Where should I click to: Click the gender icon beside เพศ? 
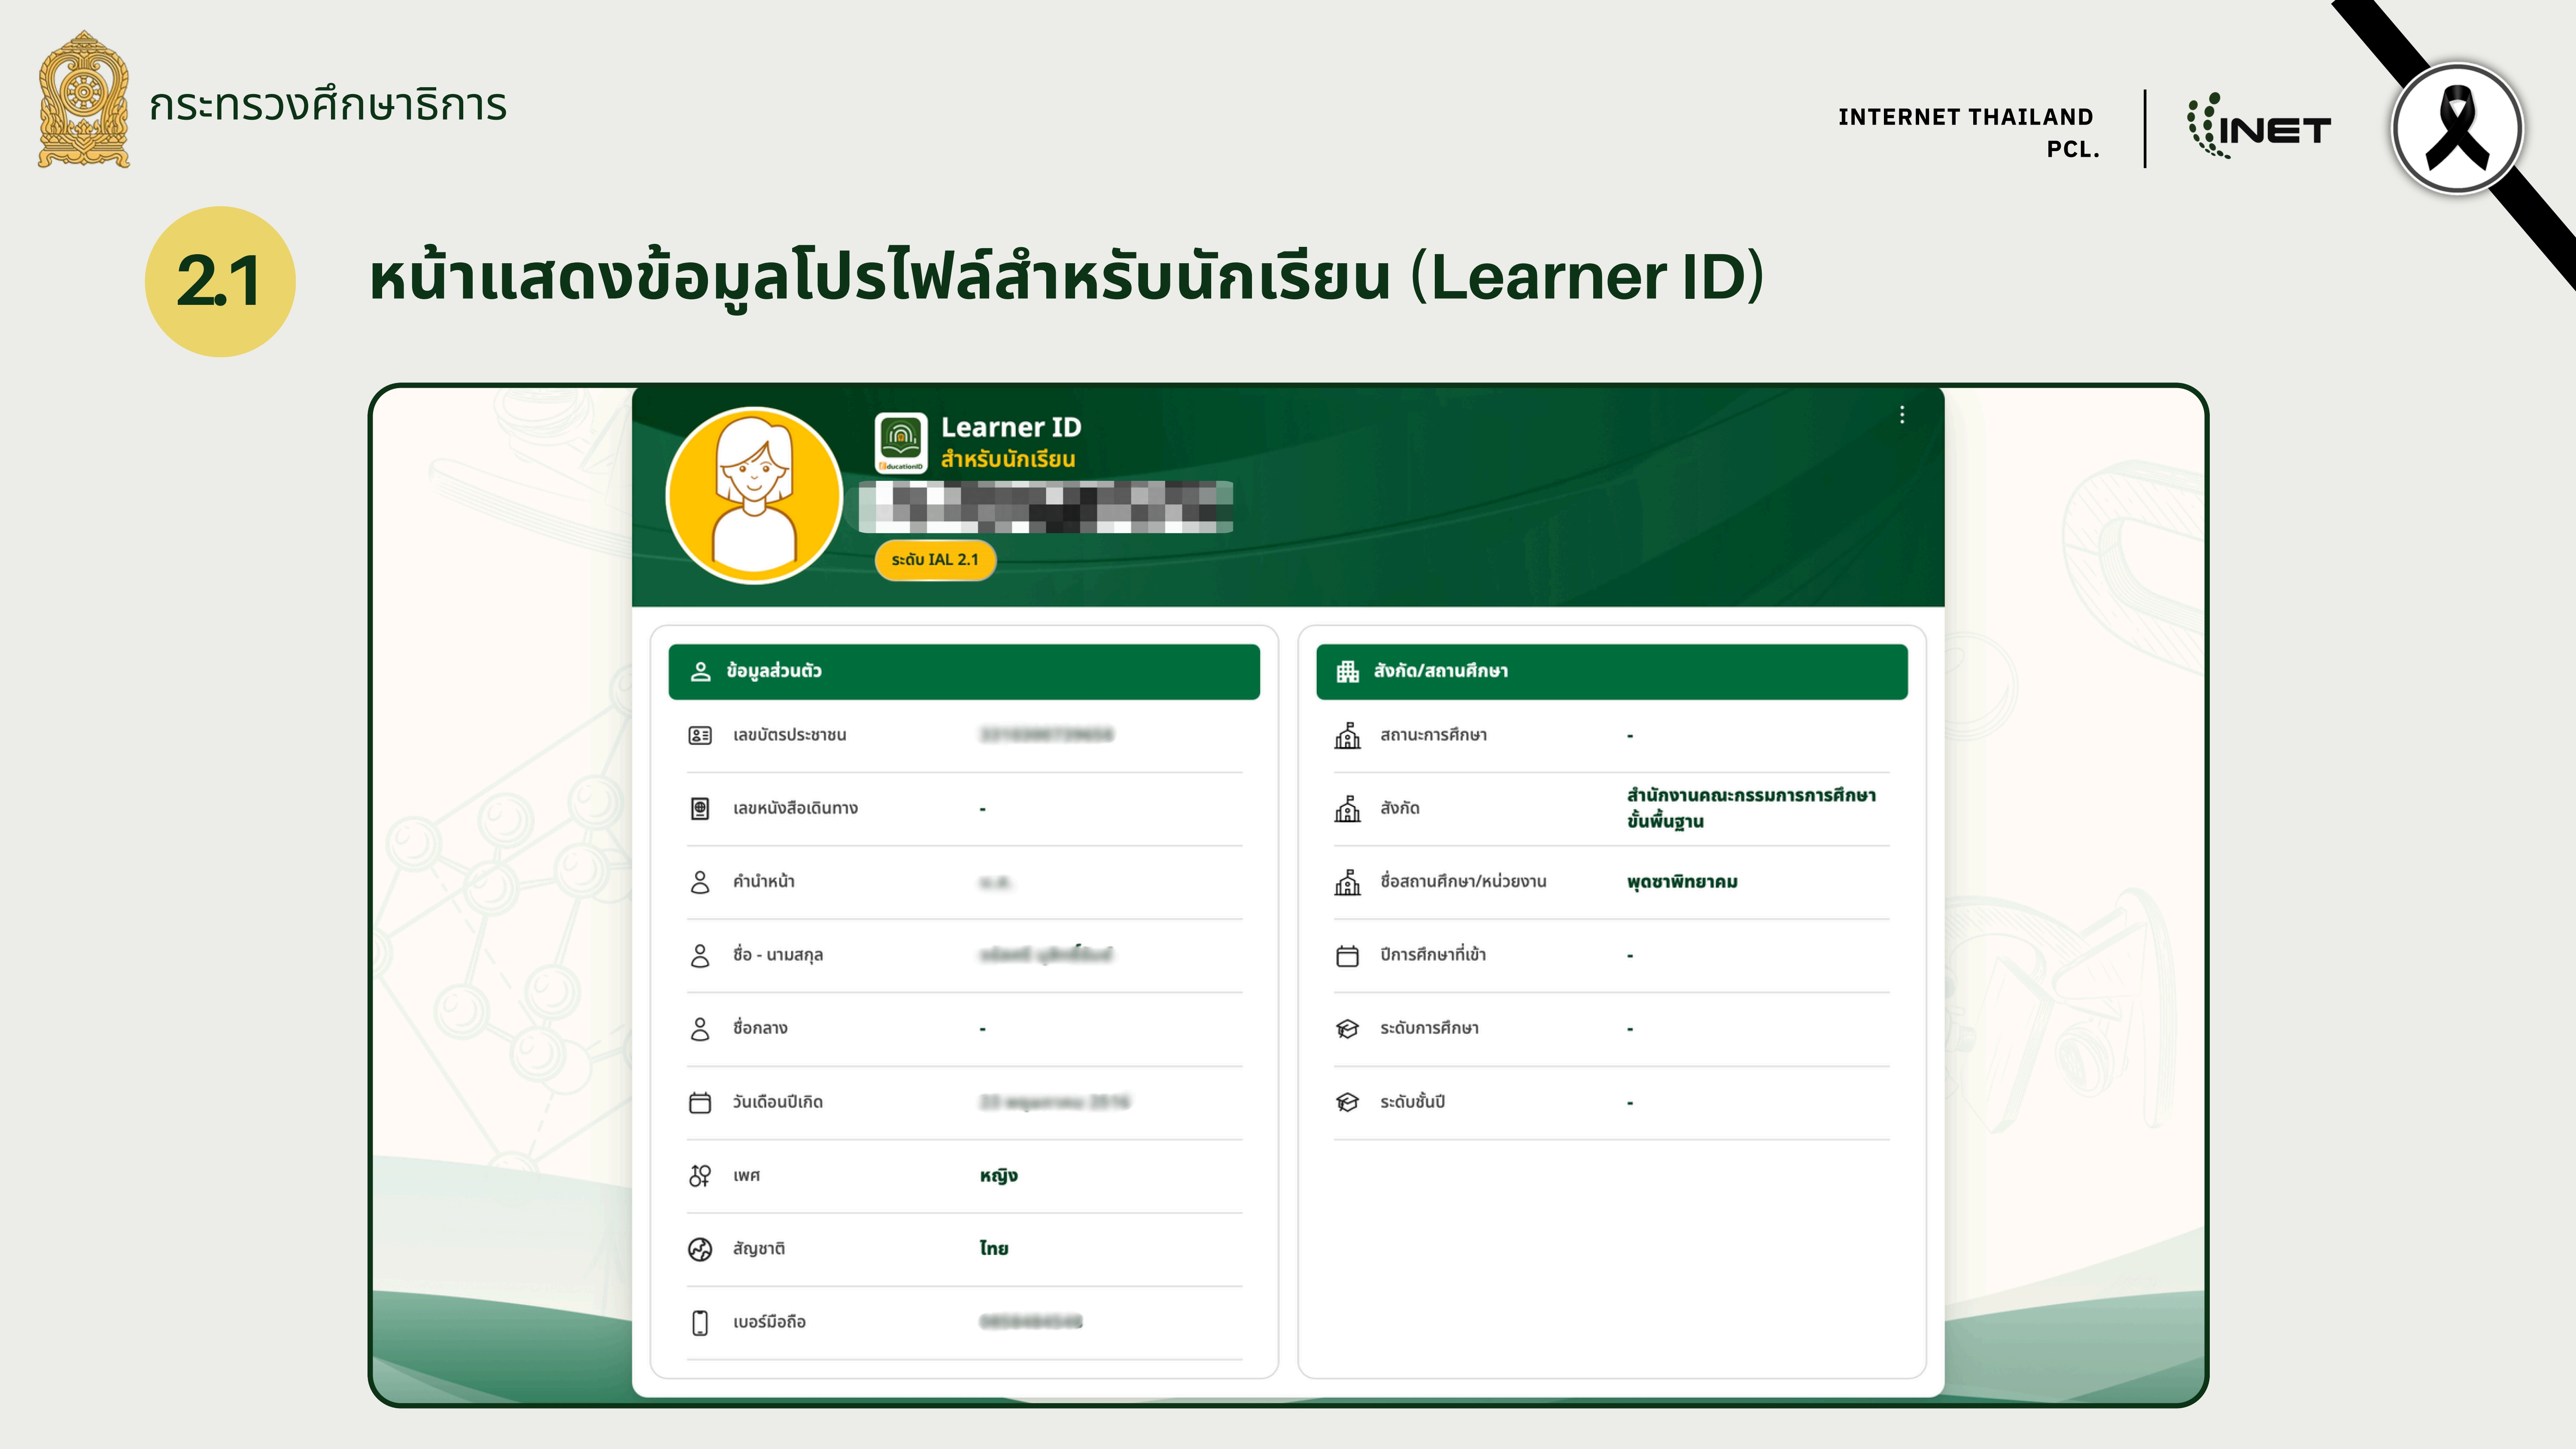(x=700, y=1176)
